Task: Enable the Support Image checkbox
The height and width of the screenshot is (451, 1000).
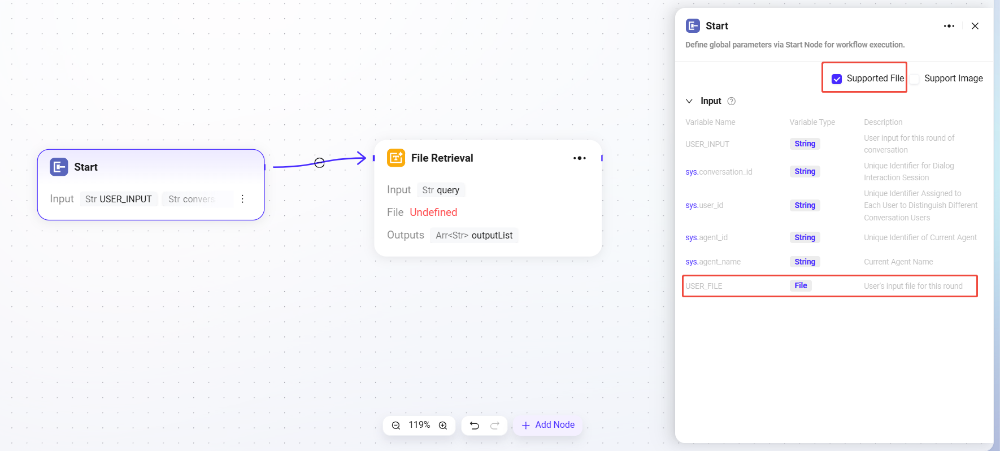Action: click(915, 79)
